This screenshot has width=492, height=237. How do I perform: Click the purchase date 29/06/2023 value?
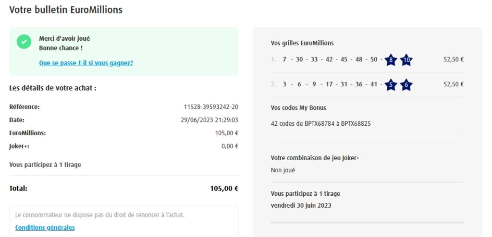click(209, 120)
